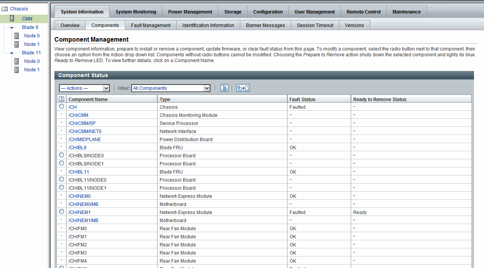
Task: Collapse the Blade 11 tree node
Action: click(x=12, y=53)
